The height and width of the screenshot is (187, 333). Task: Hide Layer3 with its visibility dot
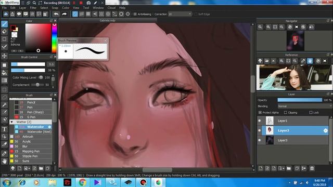(x=260, y=140)
